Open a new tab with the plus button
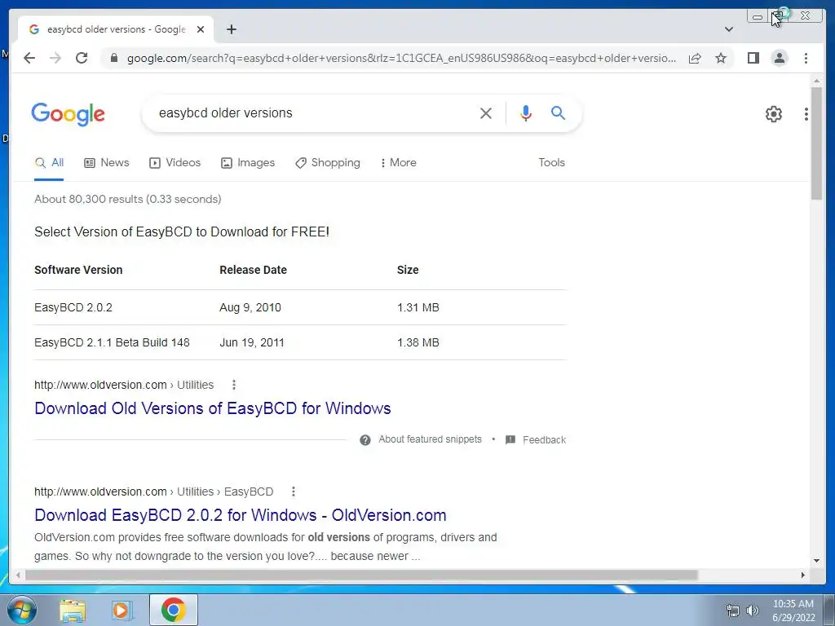 tap(231, 29)
